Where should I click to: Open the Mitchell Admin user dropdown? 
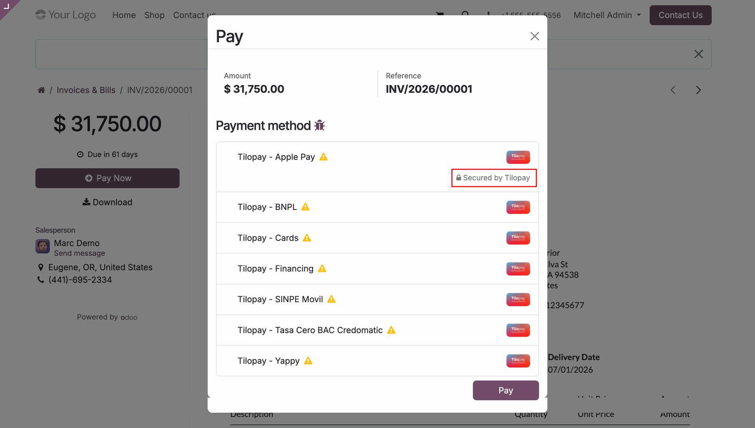click(607, 15)
